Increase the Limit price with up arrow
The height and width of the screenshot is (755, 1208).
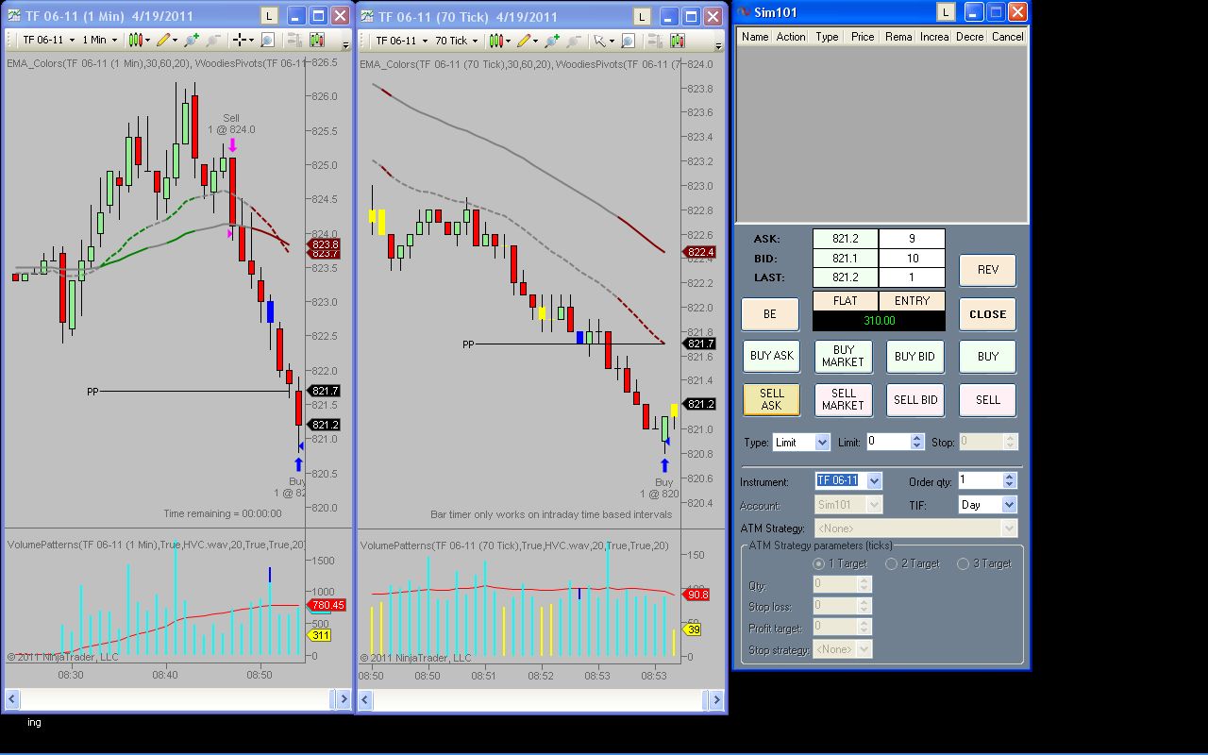click(x=916, y=438)
